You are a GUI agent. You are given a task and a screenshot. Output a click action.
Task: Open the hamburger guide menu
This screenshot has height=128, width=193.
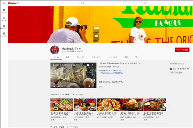[4, 3]
